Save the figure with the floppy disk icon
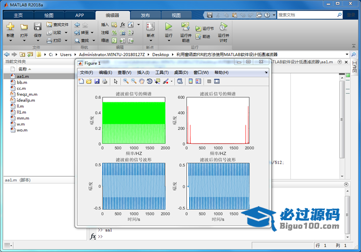361x252 pixels. tap(97, 81)
